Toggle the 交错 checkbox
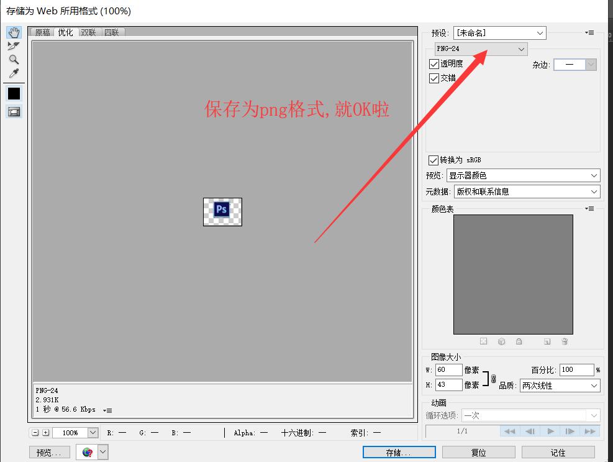613x462 pixels. pos(434,78)
